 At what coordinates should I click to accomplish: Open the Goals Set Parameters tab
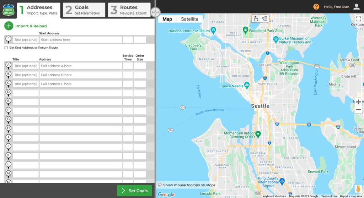coord(84,10)
